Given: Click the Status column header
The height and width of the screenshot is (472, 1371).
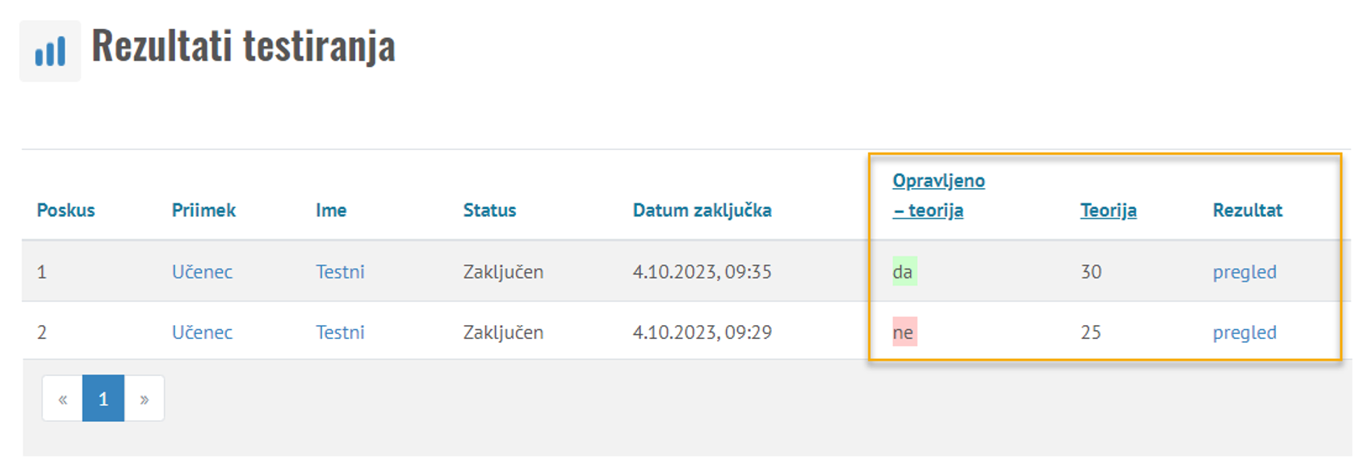Looking at the screenshot, I should pos(489,211).
